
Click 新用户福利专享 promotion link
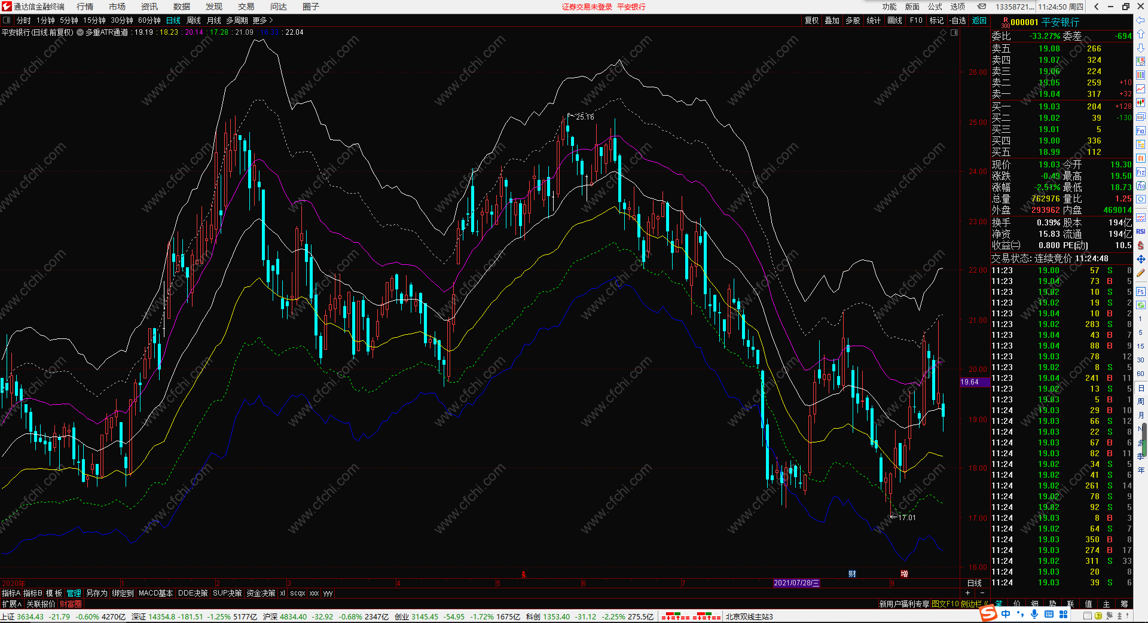[904, 604]
